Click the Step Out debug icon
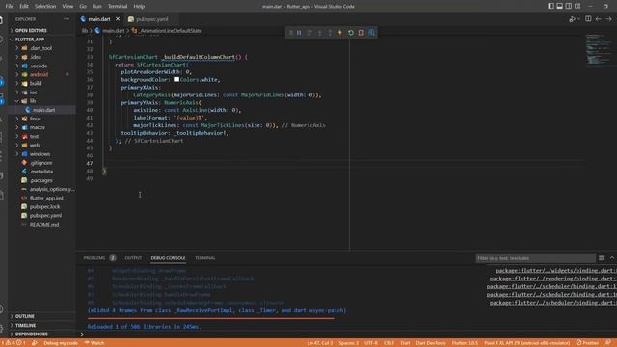The image size is (617, 347). point(330,33)
